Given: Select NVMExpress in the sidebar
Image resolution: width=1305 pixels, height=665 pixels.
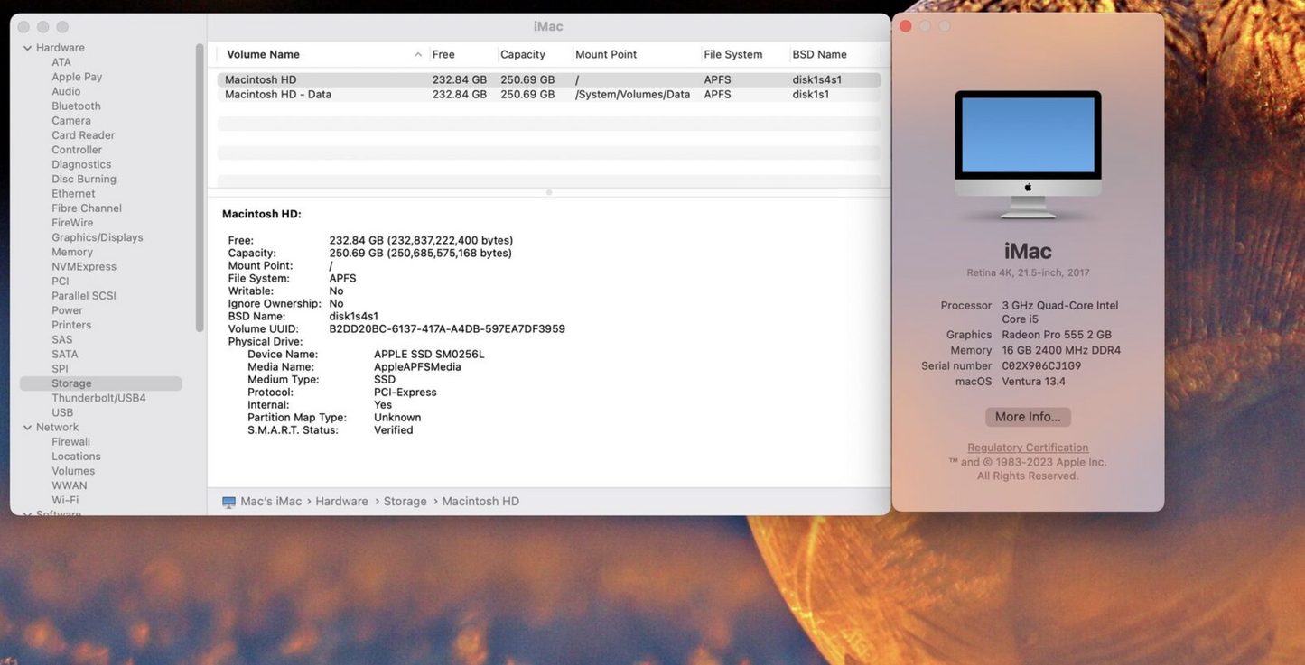Looking at the screenshot, I should [84, 265].
